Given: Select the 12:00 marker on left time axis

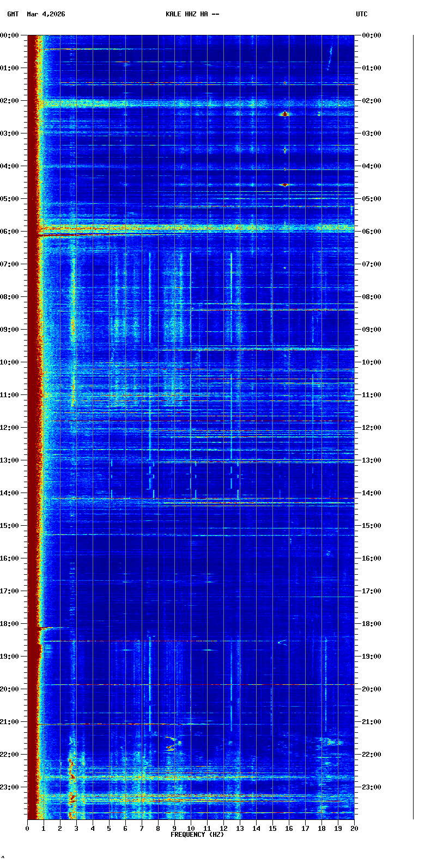Looking at the screenshot, I should (x=9, y=428).
